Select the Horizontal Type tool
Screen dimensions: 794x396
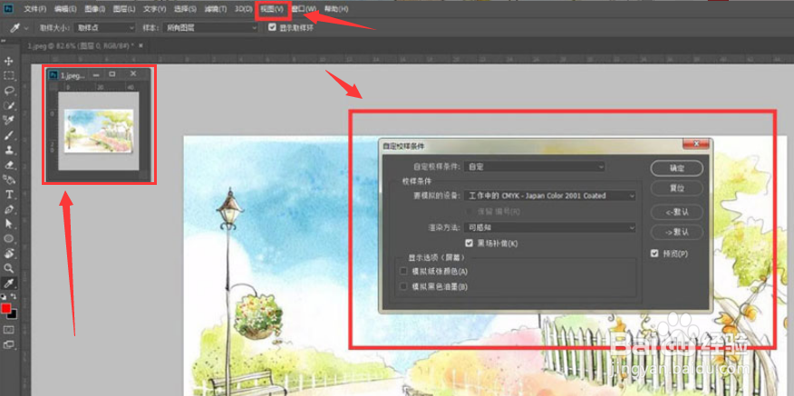8,195
